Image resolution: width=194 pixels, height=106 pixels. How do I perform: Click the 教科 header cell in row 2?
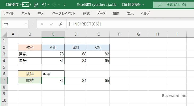pyautogui.click(x=30, y=47)
